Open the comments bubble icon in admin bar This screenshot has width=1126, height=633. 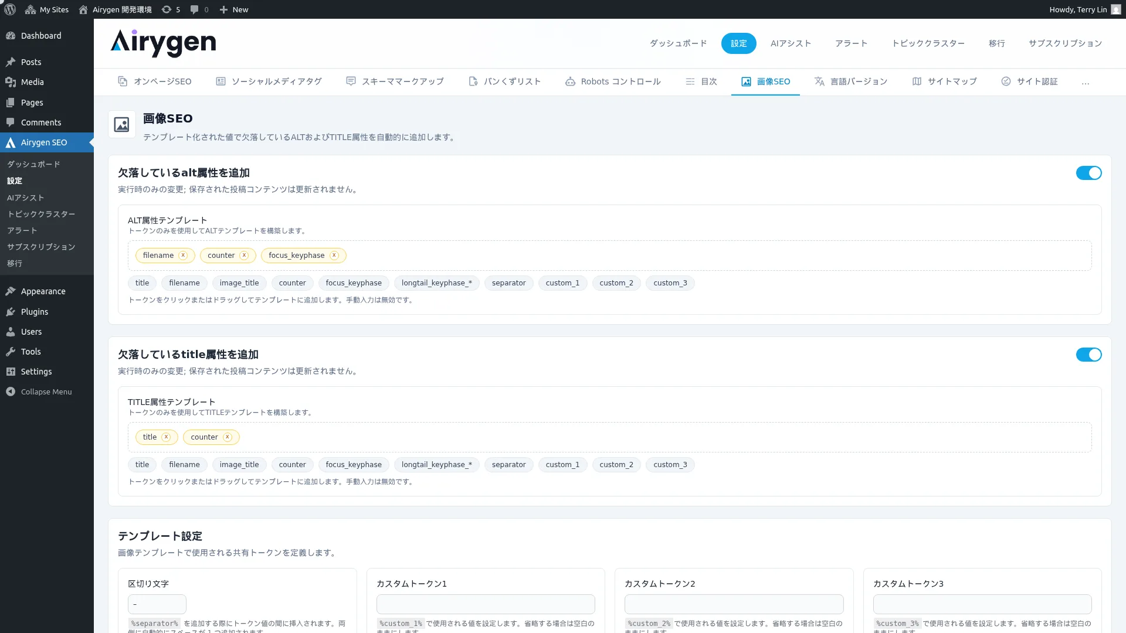click(199, 9)
